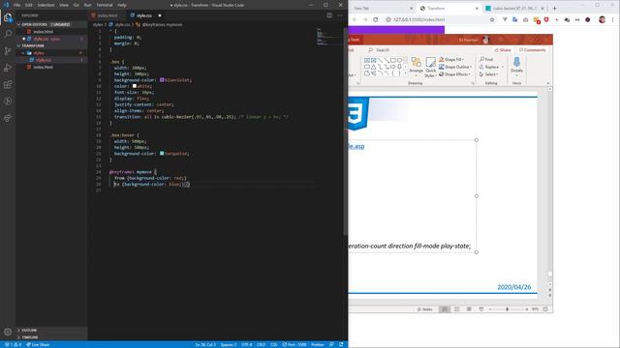Open the Selection menu in VS Code

click(x=46, y=5)
